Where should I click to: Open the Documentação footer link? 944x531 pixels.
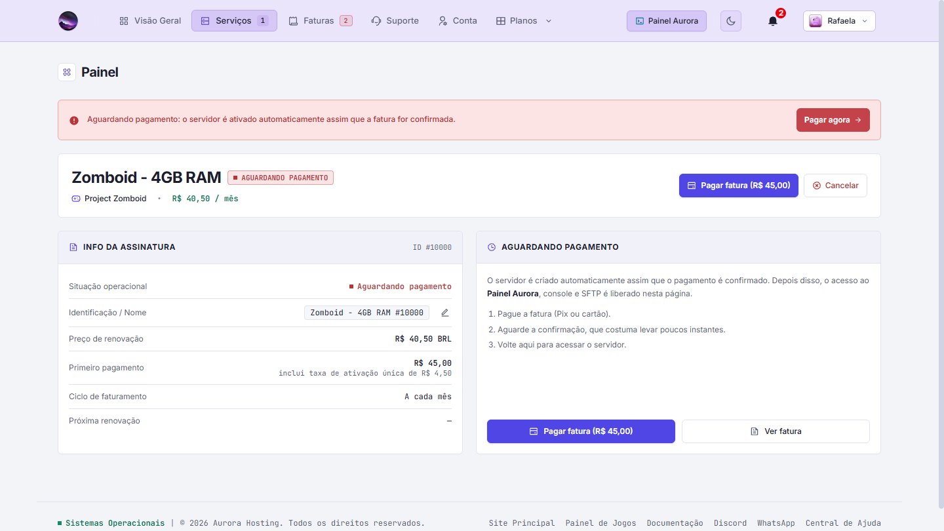pyautogui.click(x=675, y=523)
